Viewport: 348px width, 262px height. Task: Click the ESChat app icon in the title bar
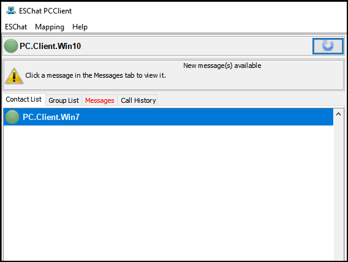tap(11, 10)
